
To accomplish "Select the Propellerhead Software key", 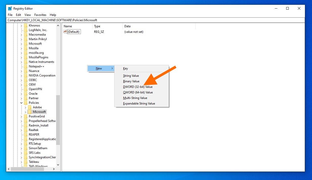I will click(x=42, y=121).
